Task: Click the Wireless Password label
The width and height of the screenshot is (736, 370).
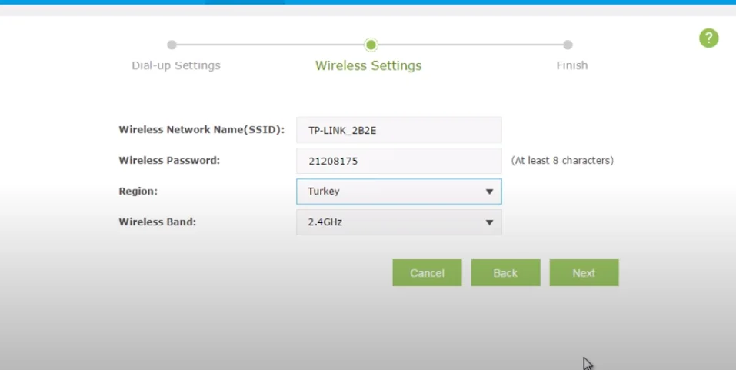Action: click(169, 161)
